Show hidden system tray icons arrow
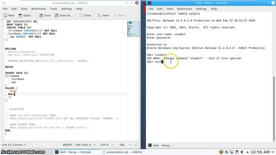This screenshot has width=276, height=155. tap(247, 152)
